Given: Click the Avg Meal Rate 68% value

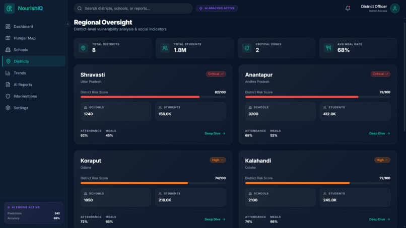Looking at the screenshot, I should pos(344,50).
